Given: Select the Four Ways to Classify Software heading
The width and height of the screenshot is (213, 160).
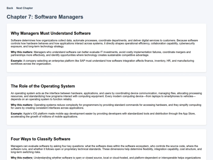Looking at the screenshot, I should pos(41,139).
